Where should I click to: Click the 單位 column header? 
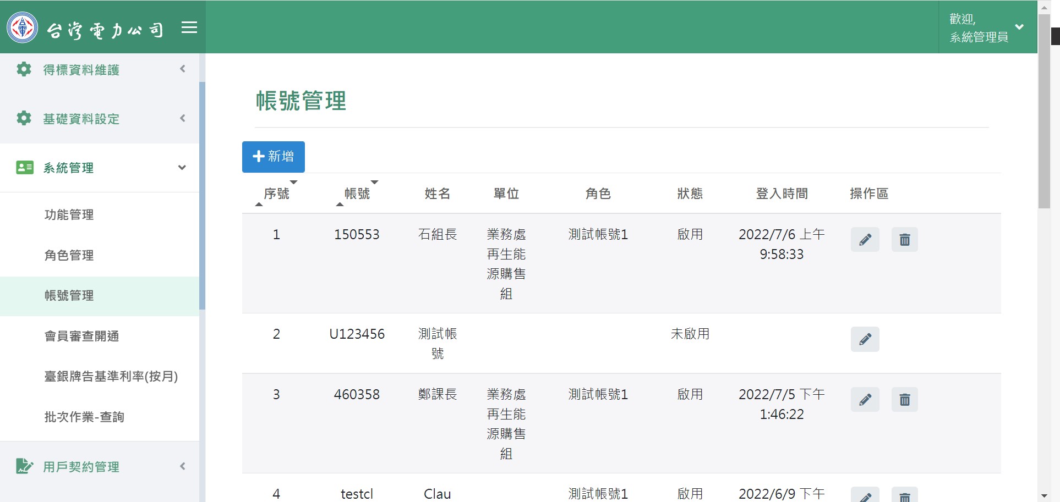[506, 194]
